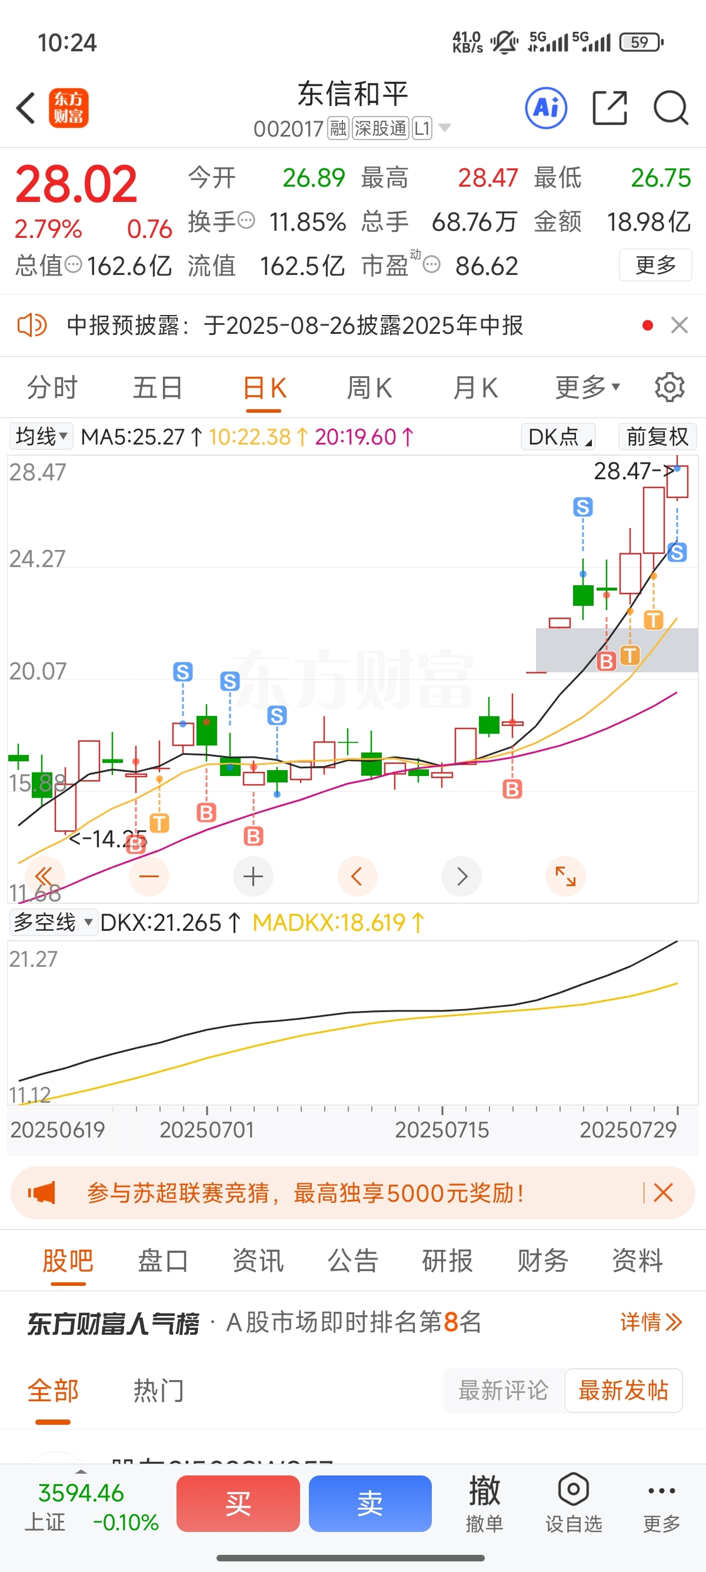Open the 财务 tab
The width and height of the screenshot is (706, 1572).
coord(542,1261)
